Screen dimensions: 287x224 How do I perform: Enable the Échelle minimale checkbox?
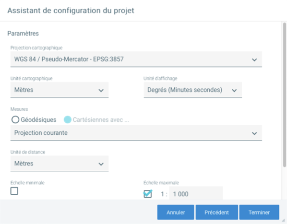[14, 191]
